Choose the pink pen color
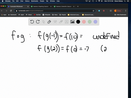The image size is (131, 98). 84,22
